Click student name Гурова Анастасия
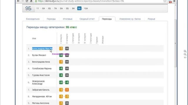Image resolution: width=188 pixels, height=105 pixels. click(x=41, y=75)
